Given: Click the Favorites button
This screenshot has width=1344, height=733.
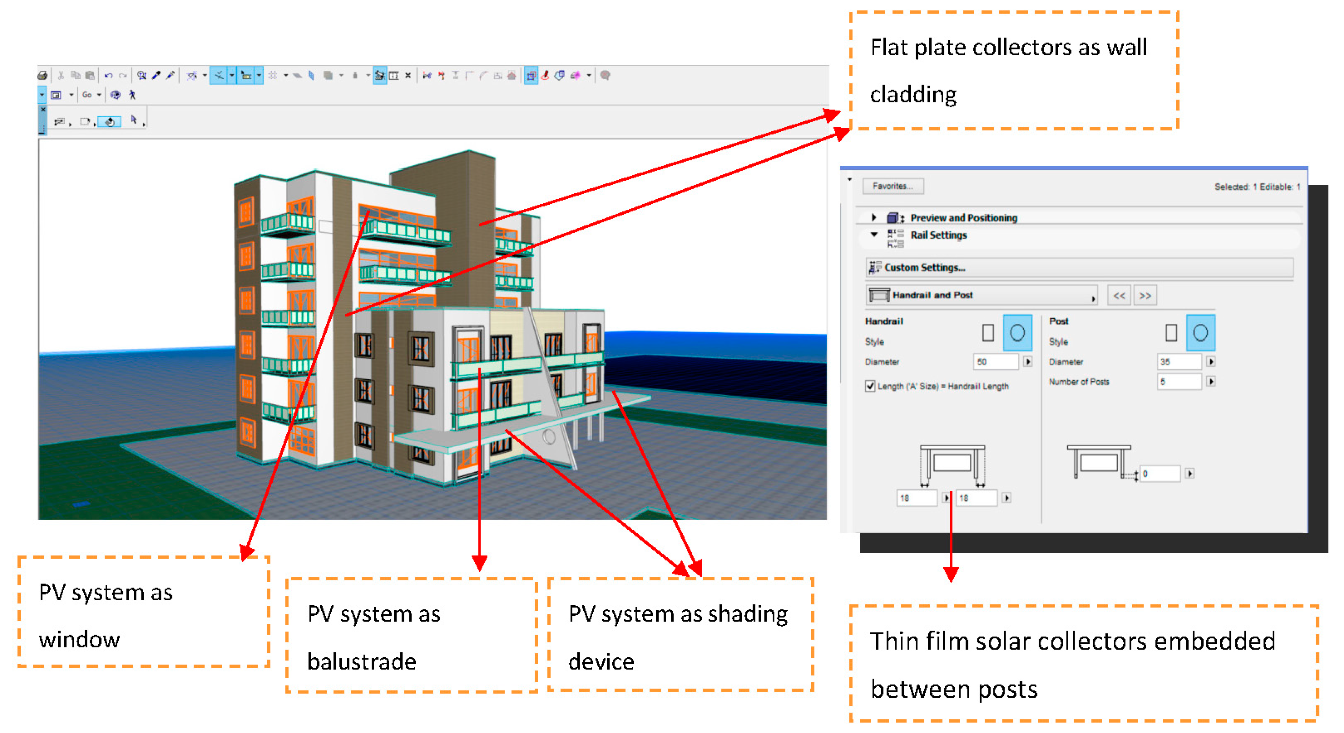Looking at the screenshot, I should click(x=893, y=186).
